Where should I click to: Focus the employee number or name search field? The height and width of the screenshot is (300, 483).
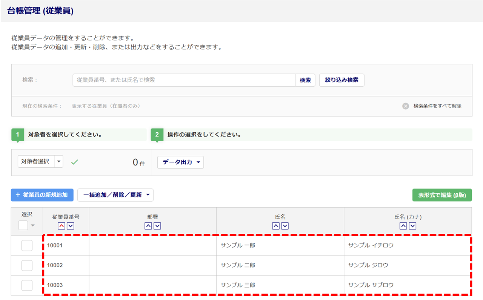tap(184, 80)
